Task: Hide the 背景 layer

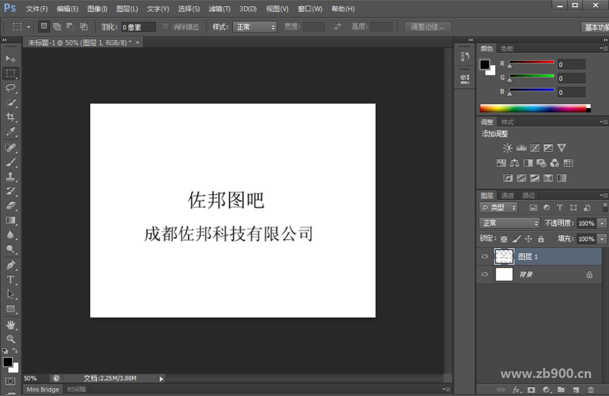Action: 484,274
